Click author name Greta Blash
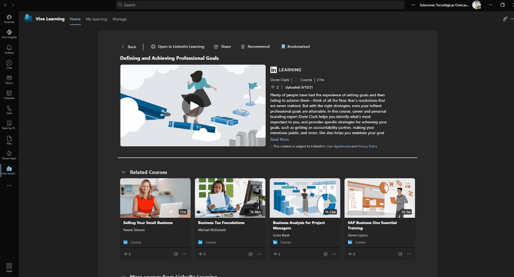 [281, 236]
